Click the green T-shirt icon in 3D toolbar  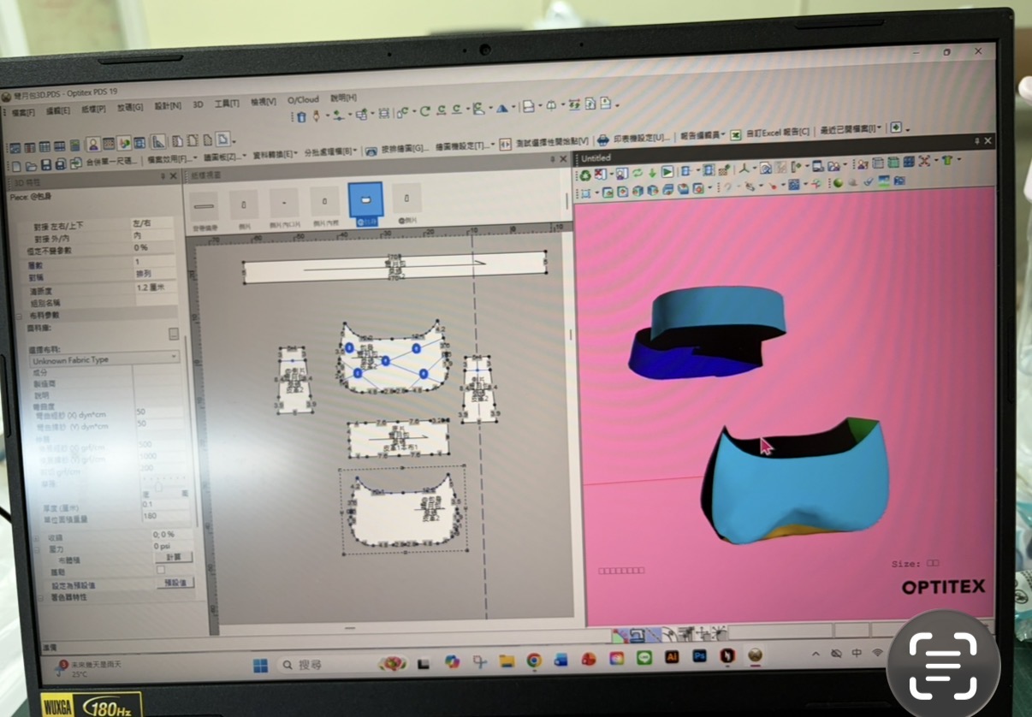[947, 160]
